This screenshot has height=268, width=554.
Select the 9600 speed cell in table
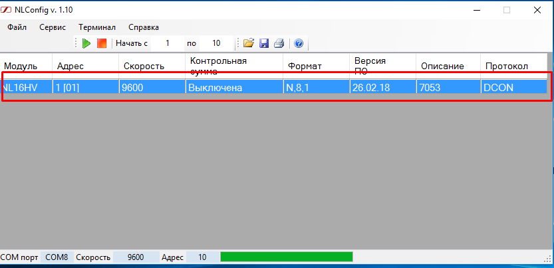click(x=152, y=87)
